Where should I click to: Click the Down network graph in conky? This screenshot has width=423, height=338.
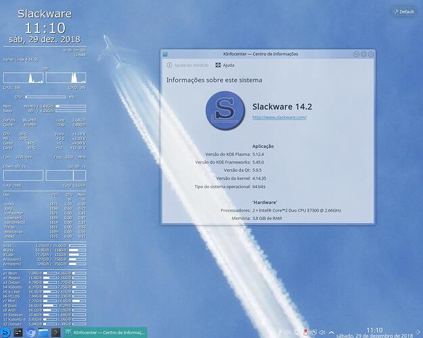(x=23, y=176)
